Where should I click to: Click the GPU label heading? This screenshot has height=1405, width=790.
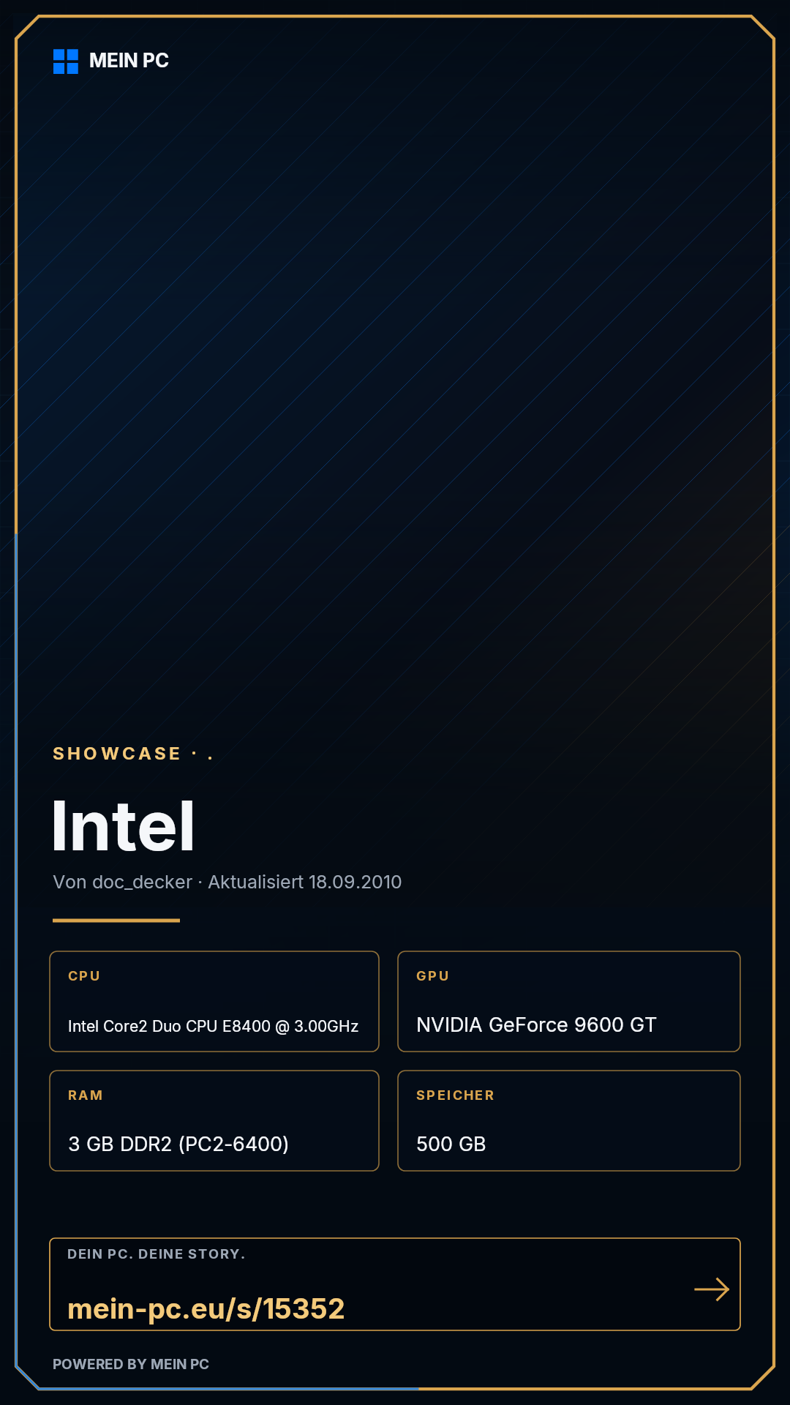(x=432, y=976)
